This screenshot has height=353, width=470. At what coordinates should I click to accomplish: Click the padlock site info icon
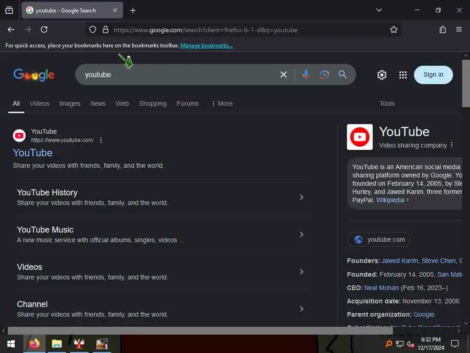click(106, 29)
